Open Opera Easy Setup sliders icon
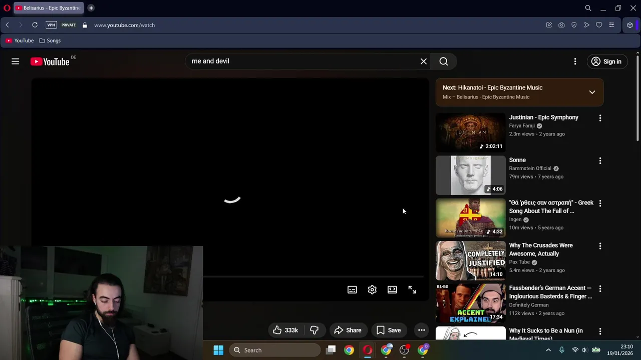The image size is (641, 360). coord(611,25)
